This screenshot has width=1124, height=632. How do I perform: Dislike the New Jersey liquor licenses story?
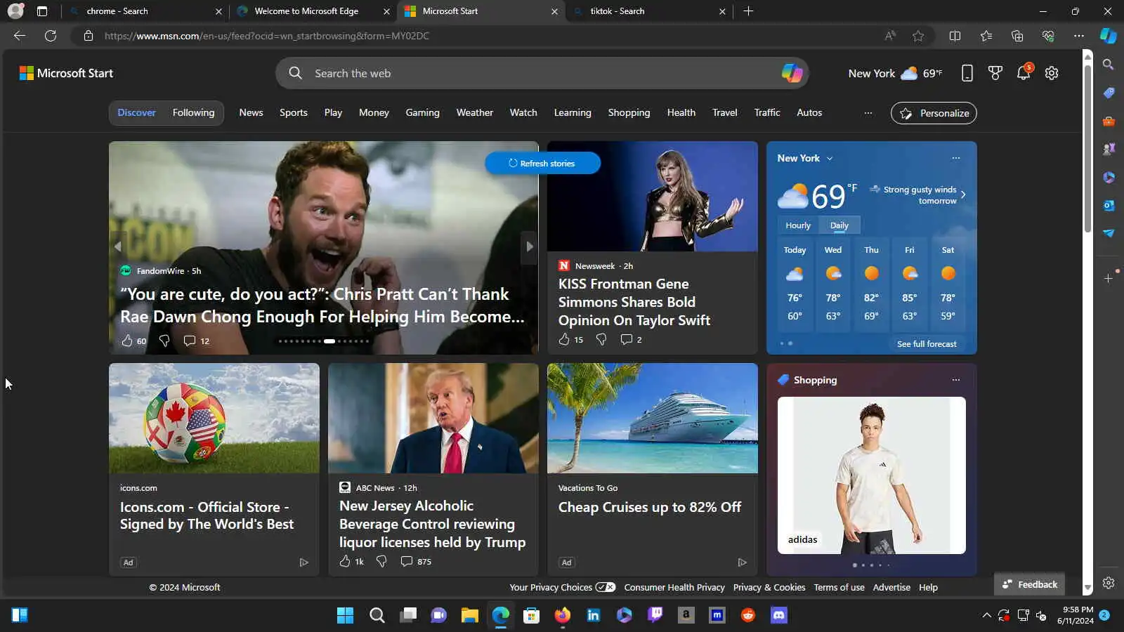click(381, 561)
